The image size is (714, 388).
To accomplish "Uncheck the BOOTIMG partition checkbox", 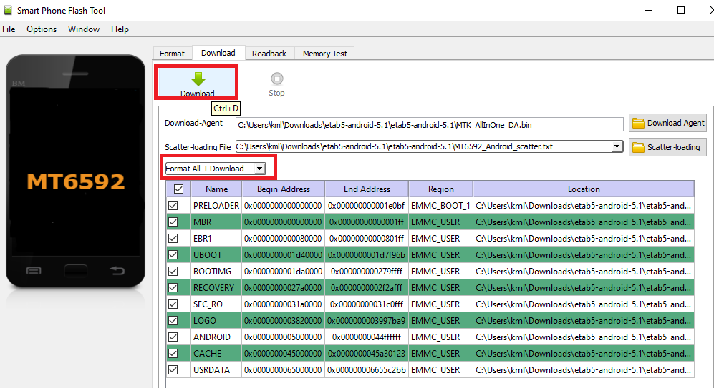I will pos(173,272).
